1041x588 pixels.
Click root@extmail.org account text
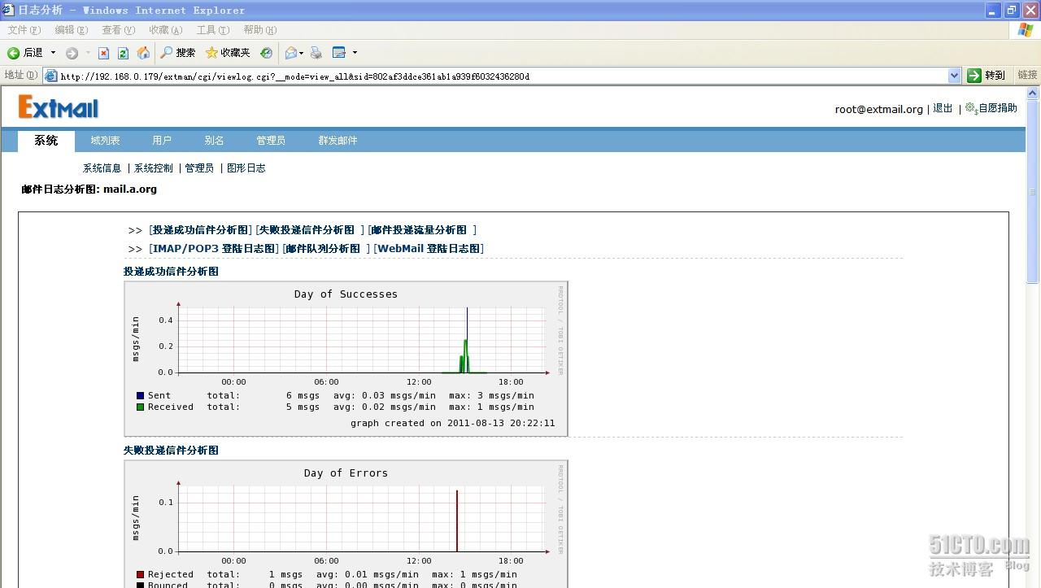[878, 109]
